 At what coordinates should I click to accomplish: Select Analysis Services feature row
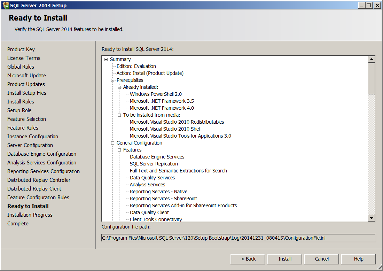tap(147, 185)
